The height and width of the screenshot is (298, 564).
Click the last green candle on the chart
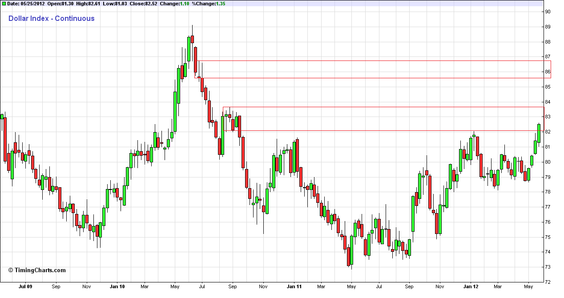tap(539, 133)
